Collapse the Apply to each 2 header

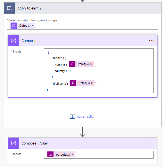click(x=83, y=8)
